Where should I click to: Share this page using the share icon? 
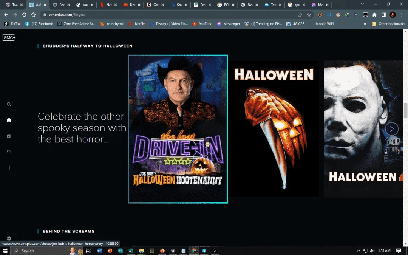[300, 15]
